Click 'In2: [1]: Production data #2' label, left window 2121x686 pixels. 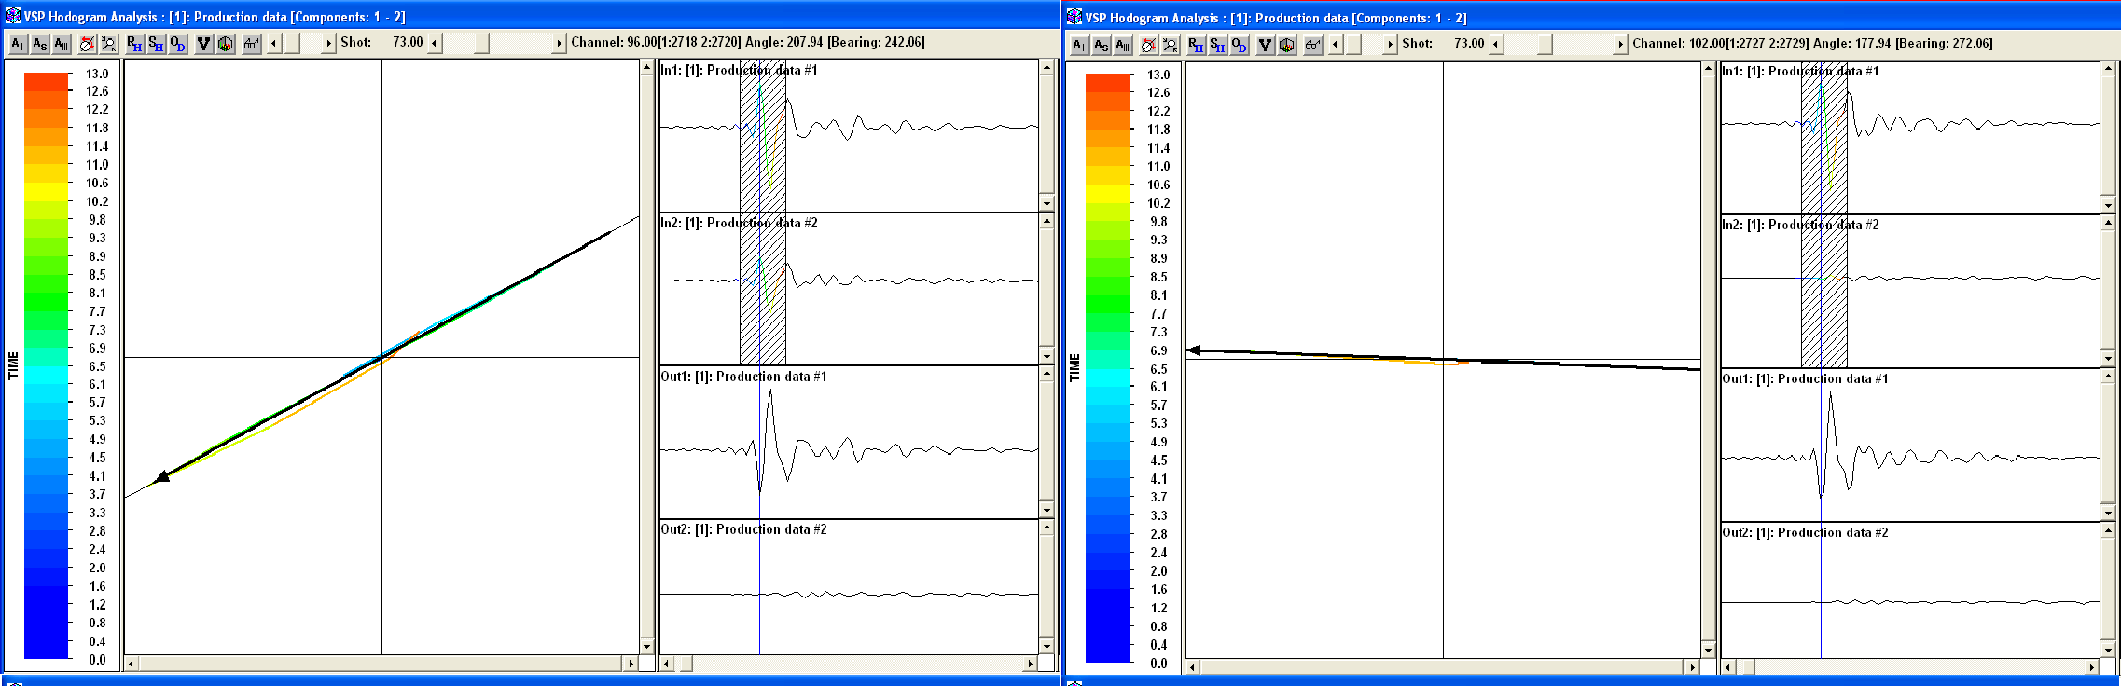click(739, 223)
